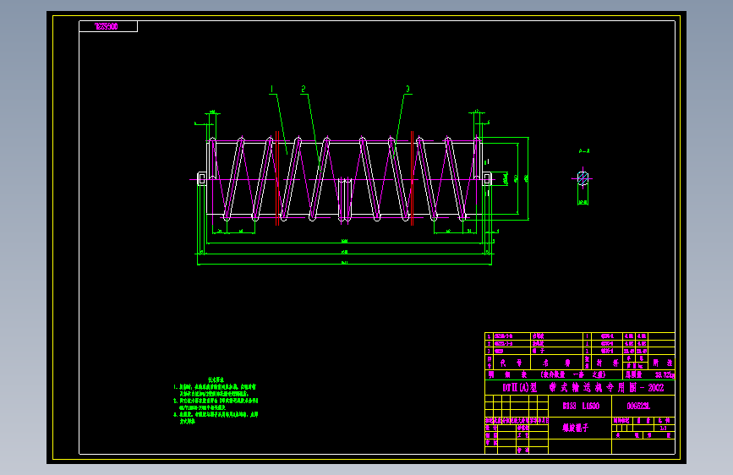The image size is (733, 475).
Task: Select the right red double vertical section line
Action: click(x=412, y=178)
